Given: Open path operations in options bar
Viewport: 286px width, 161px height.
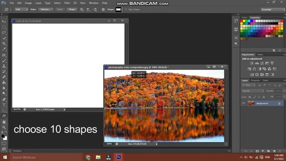Looking at the screenshot, I should [82, 9].
